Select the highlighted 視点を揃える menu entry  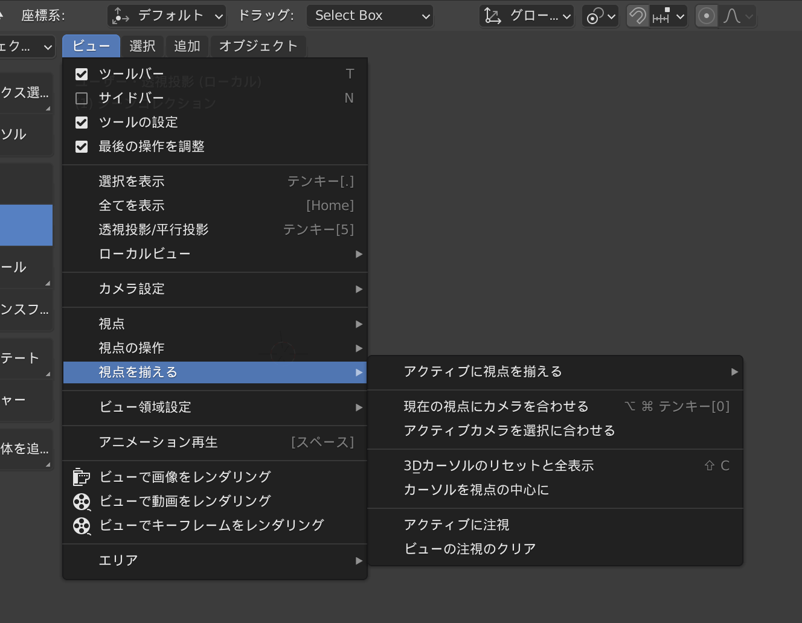click(x=215, y=372)
